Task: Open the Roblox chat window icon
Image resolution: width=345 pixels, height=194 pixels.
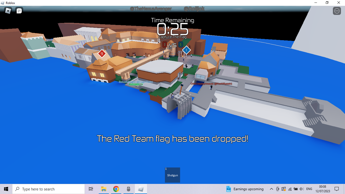Action: [x=19, y=11]
